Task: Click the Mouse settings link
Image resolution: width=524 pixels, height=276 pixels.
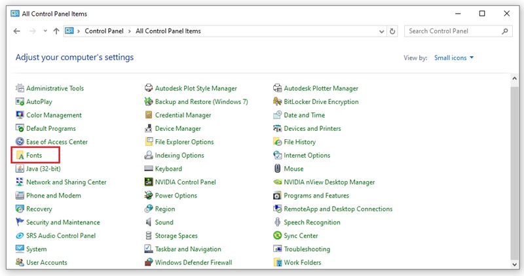Action: (x=293, y=169)
